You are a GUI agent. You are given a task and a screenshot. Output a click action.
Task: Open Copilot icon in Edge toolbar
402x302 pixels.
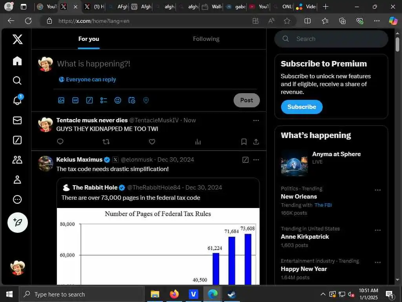point(393,20)
